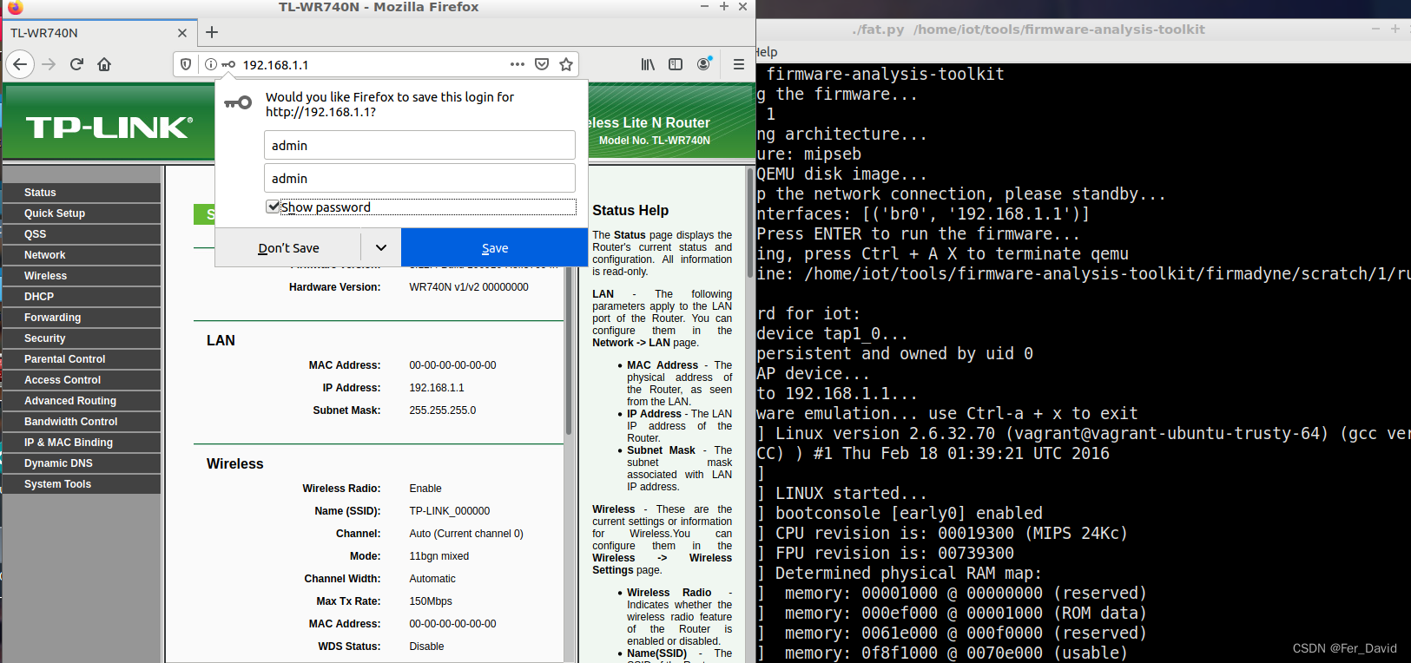Click the Channel value Auto (Current channel 0)

pyautogui.click(x=466, y=534)
